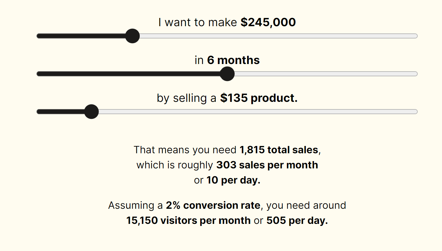Screen dimensions: 442x251
Task: Click the '$135 product.' label
Action: [x=259, y=98]
